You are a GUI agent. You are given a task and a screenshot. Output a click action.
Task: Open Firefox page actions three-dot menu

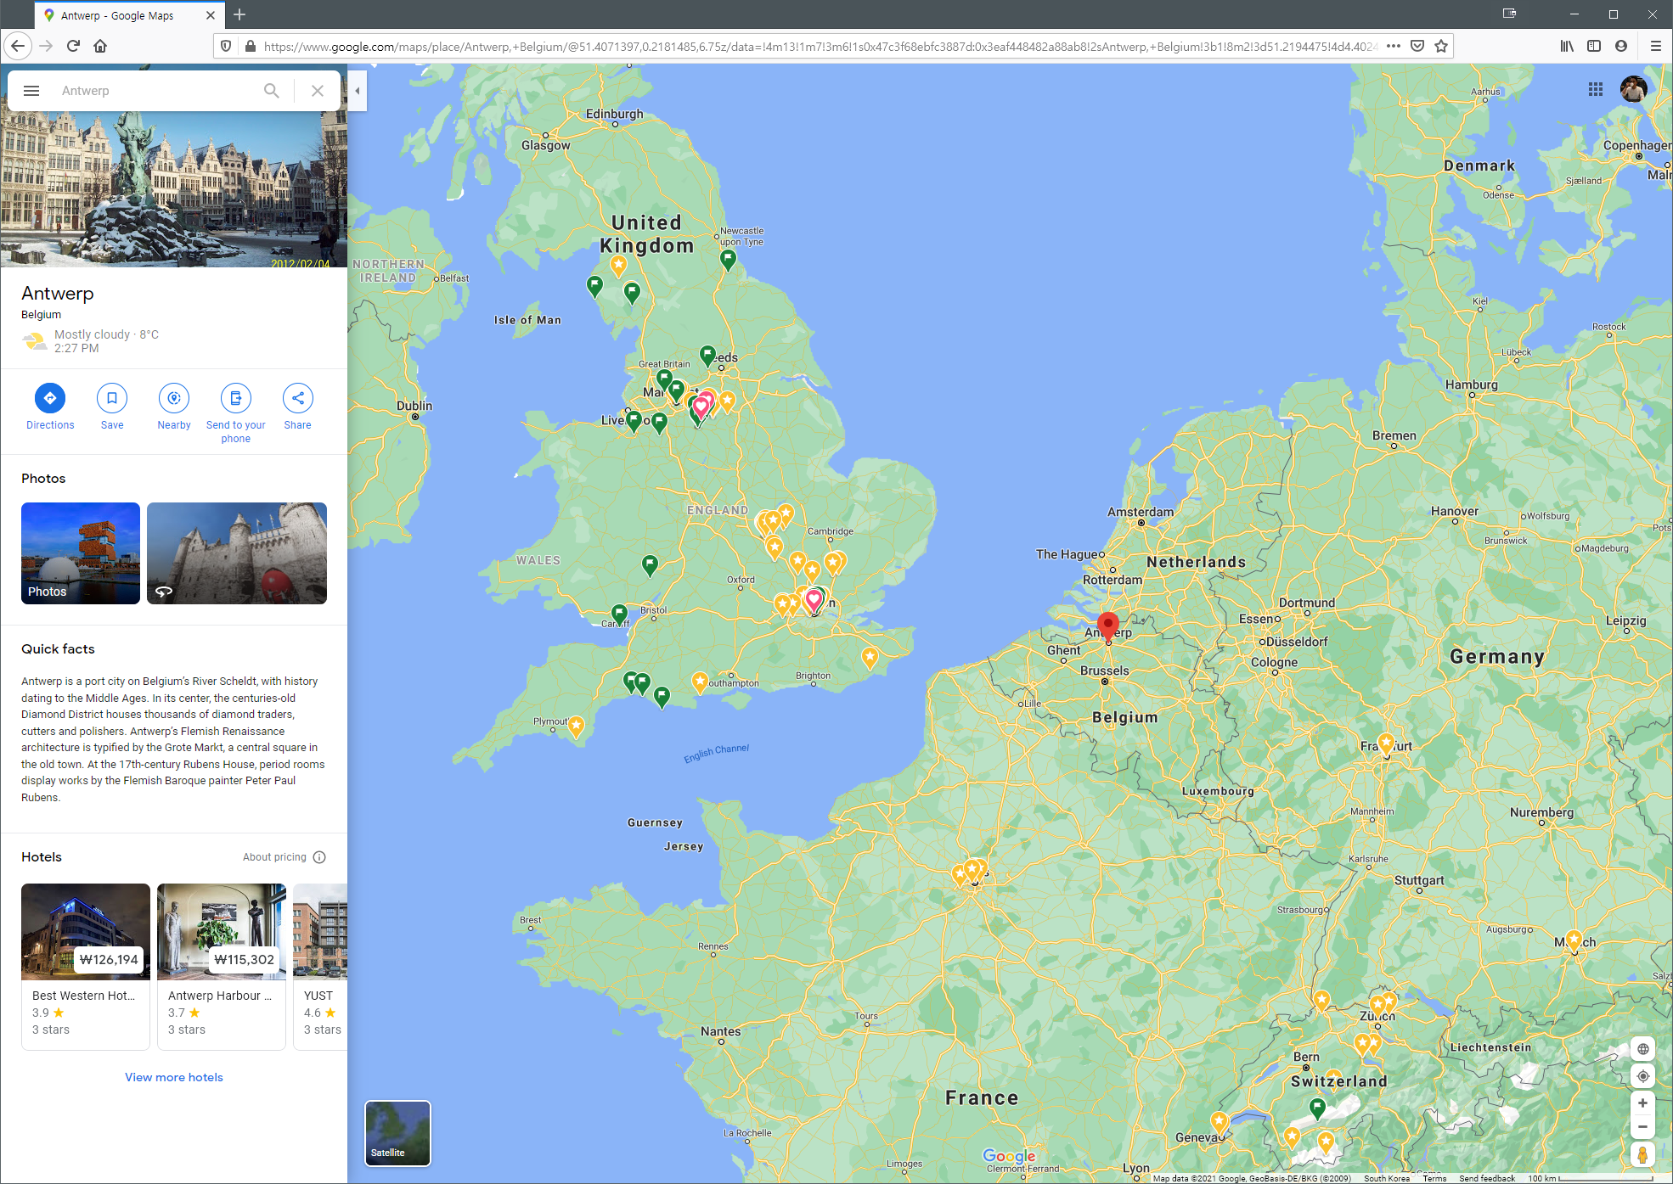pyautogui.click(x=1394, y=46)
